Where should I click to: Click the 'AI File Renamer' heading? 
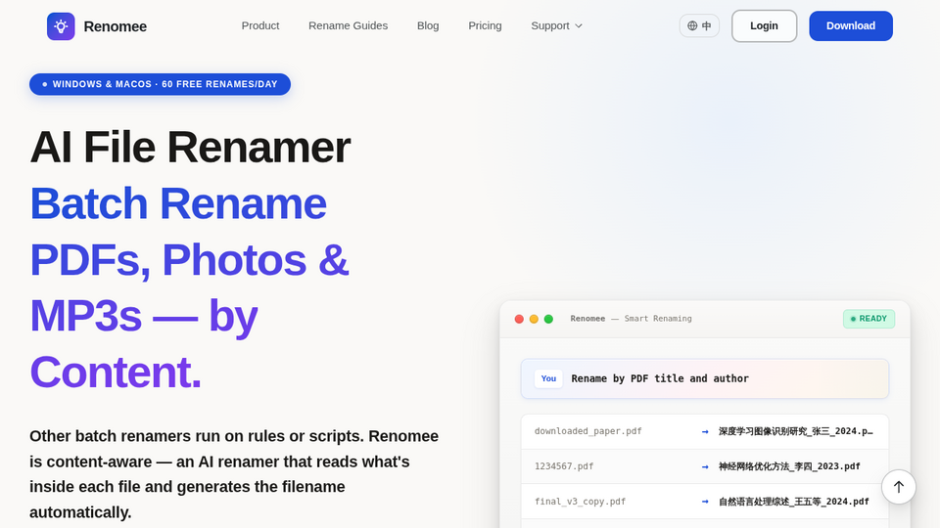click(190, 148)
